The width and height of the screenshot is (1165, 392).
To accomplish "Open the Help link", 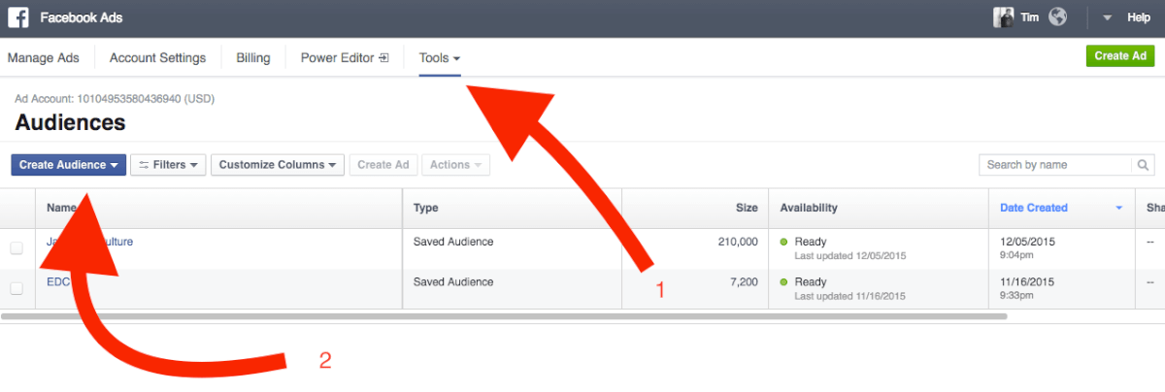I will [1139, 17].
